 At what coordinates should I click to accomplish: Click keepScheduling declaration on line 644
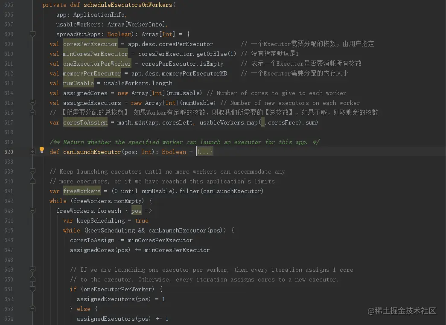101,221
